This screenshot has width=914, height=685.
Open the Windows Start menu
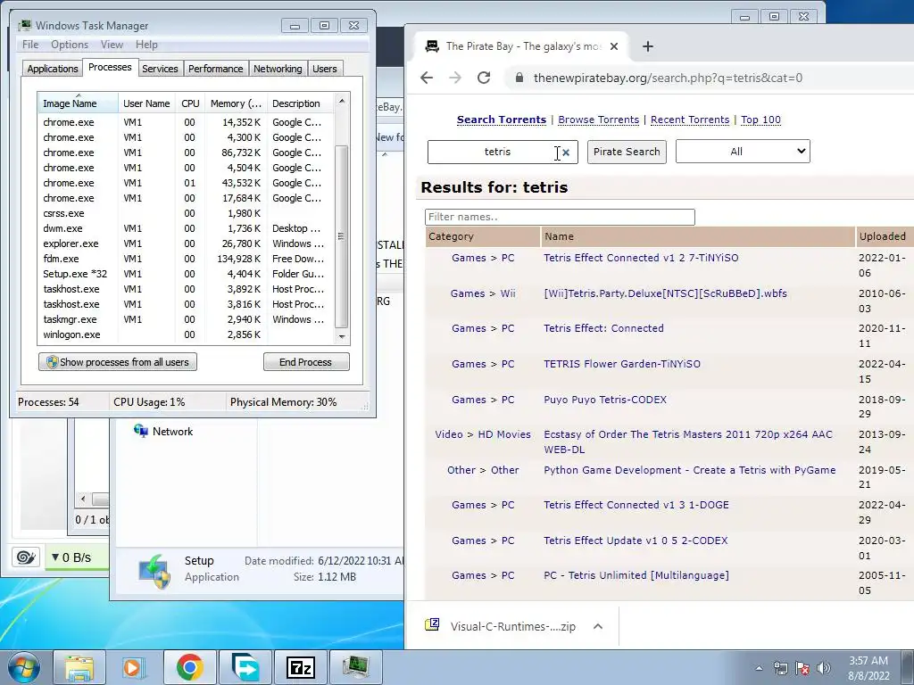coord(24,667)
